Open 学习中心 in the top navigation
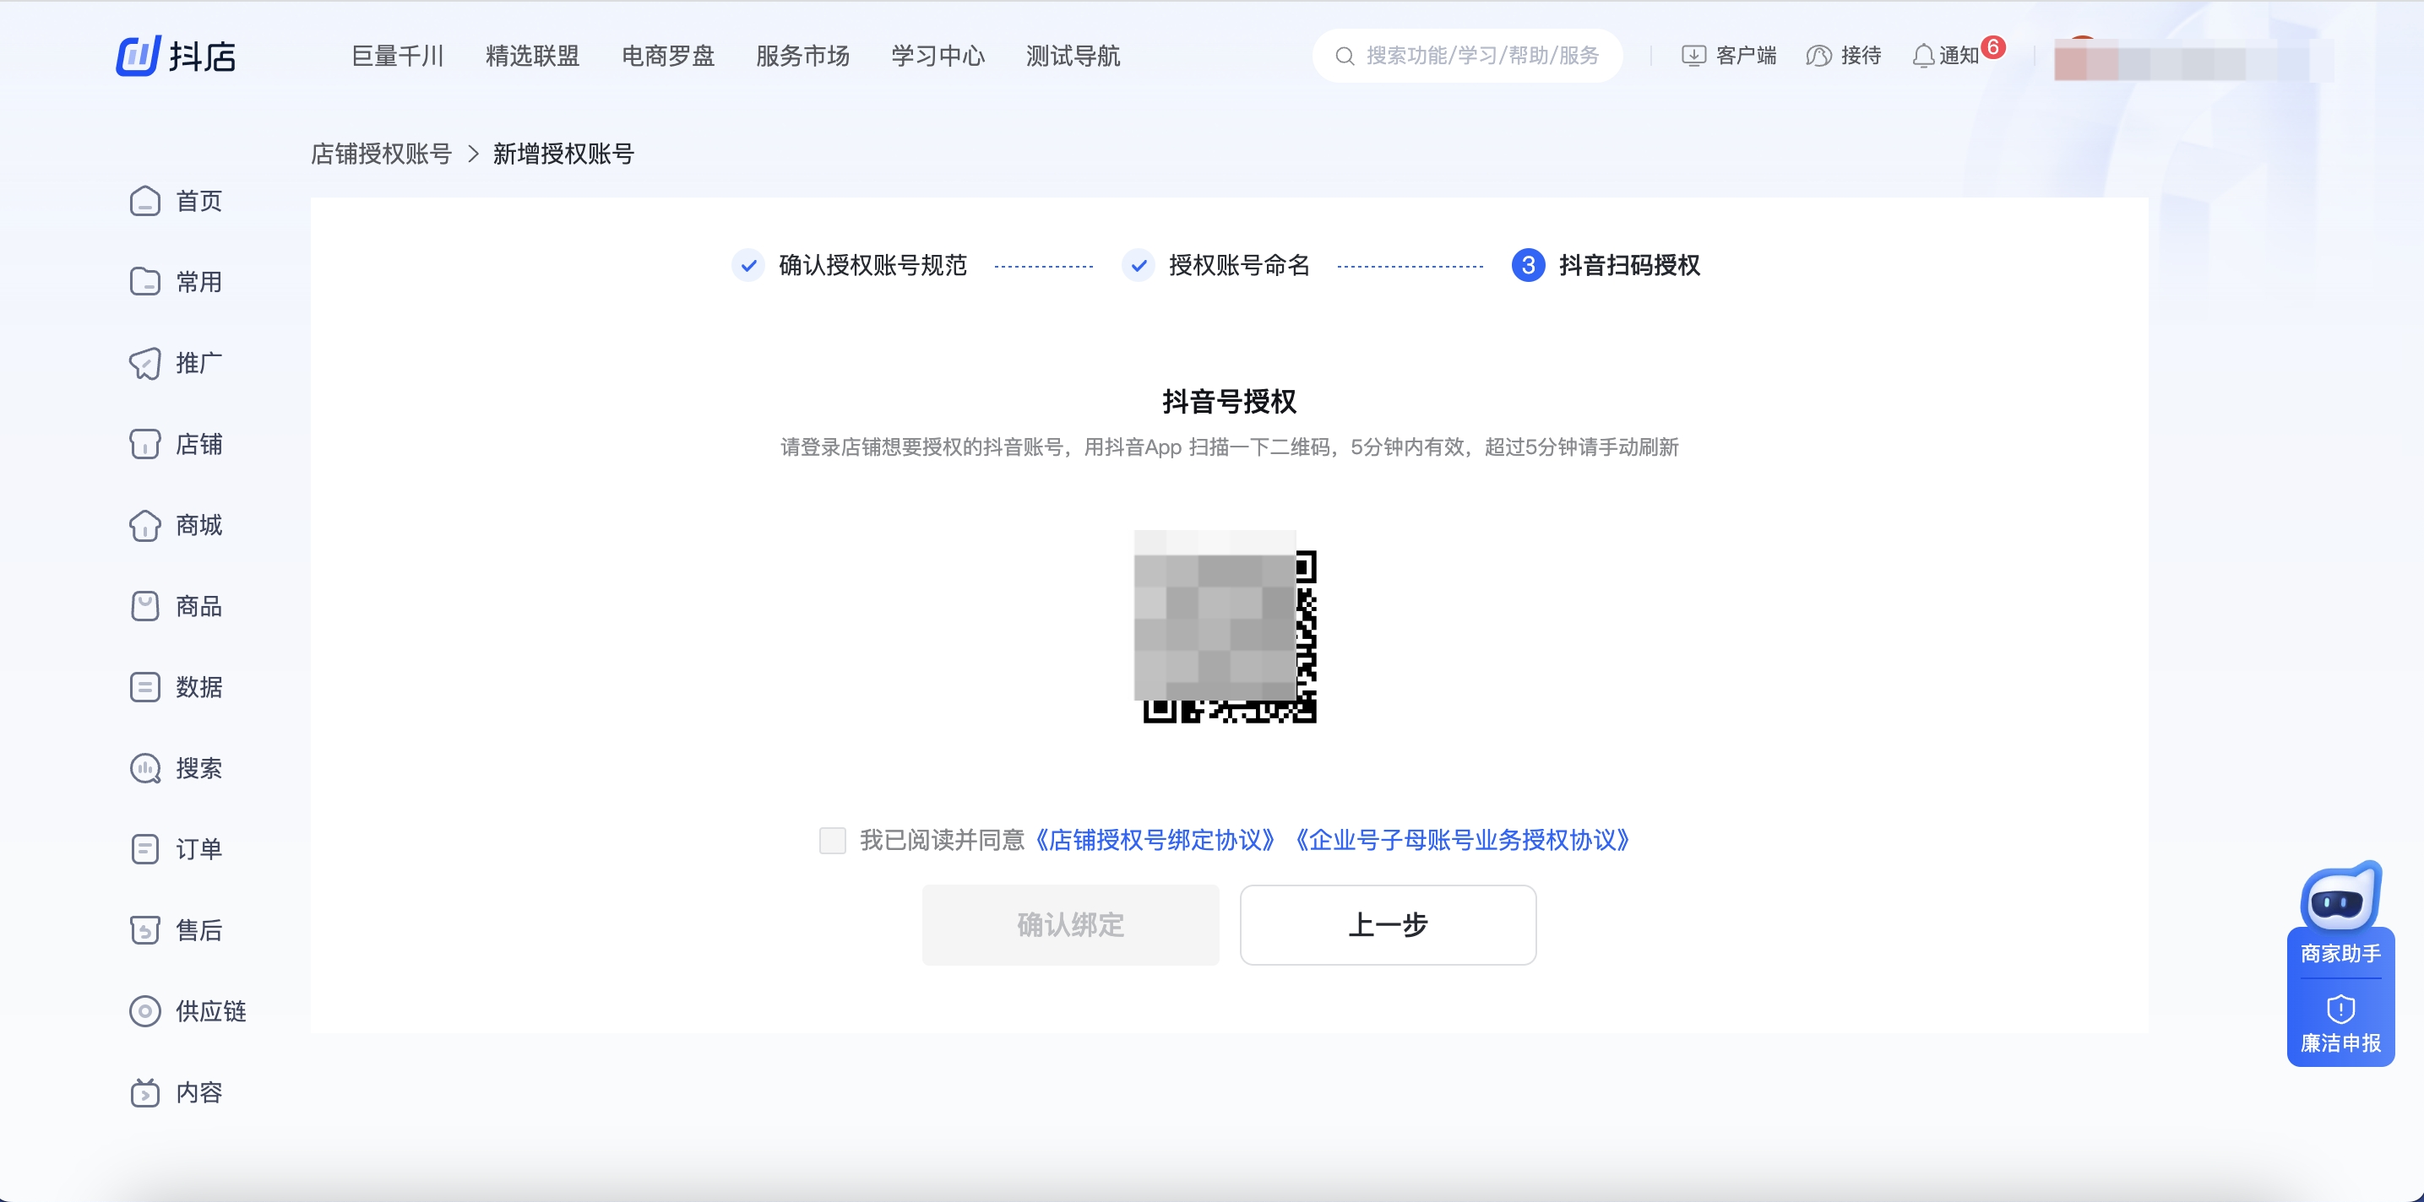2424x1202 pixels. pos(938,57)
